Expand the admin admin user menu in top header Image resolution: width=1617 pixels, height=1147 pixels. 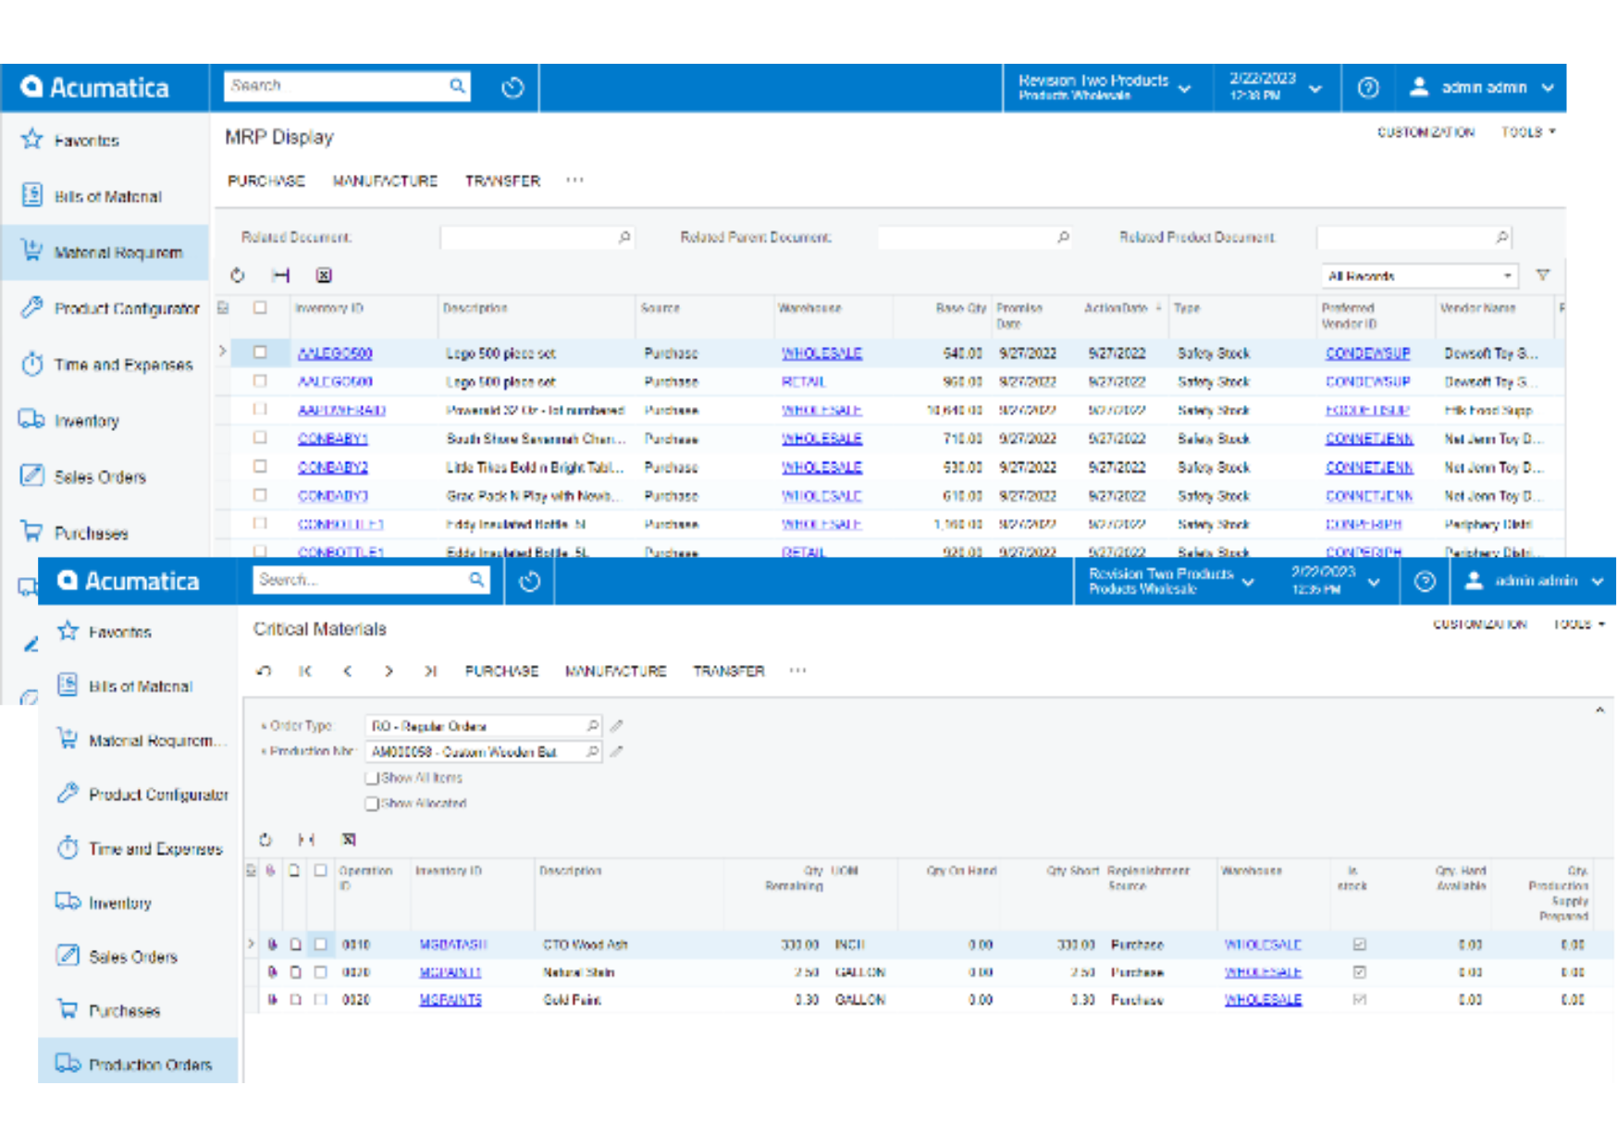tap(1484, 88)
